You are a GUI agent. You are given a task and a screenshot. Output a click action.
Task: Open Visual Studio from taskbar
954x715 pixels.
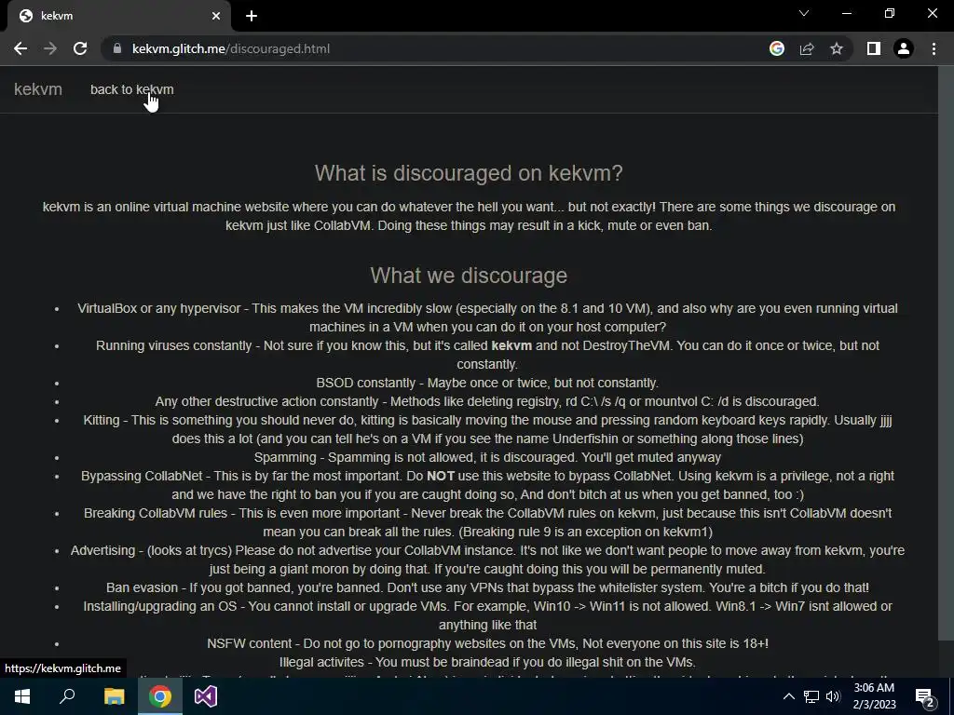[x=206, y=696]
